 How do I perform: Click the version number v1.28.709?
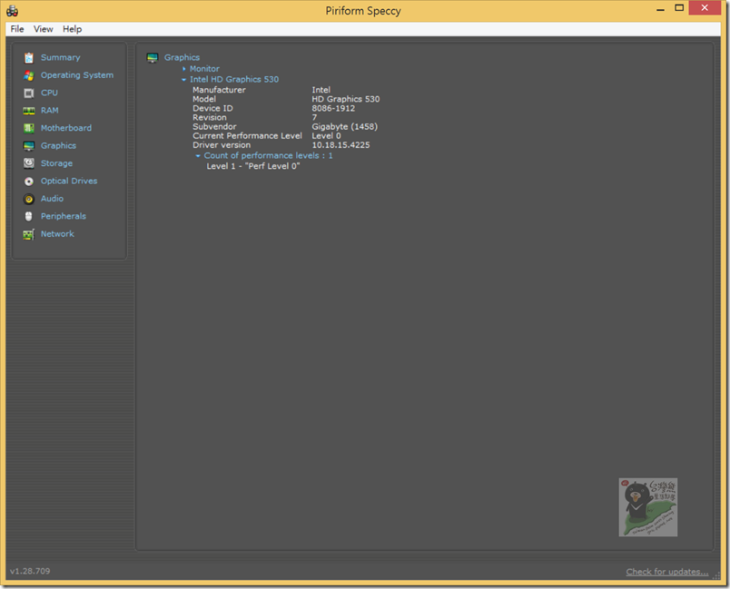pos(30,571)
